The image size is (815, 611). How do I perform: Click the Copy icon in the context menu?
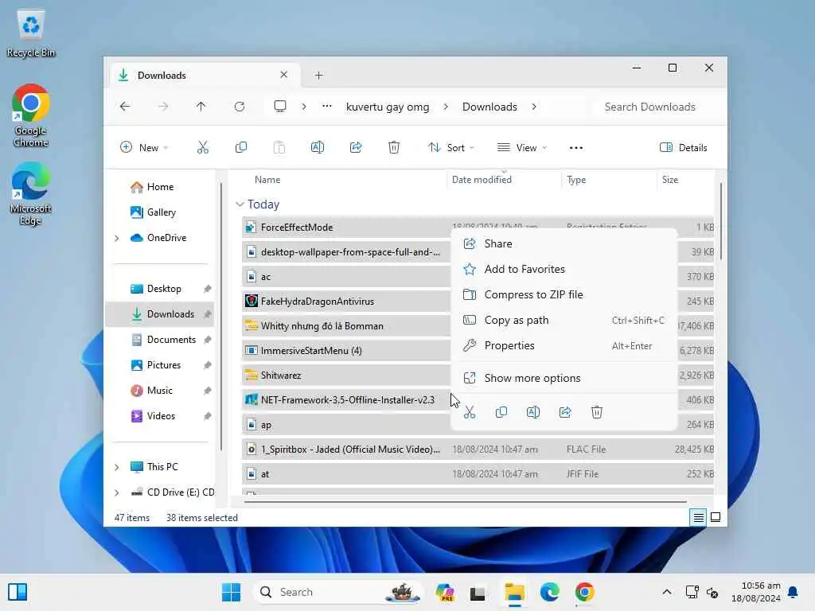[501, 413]
